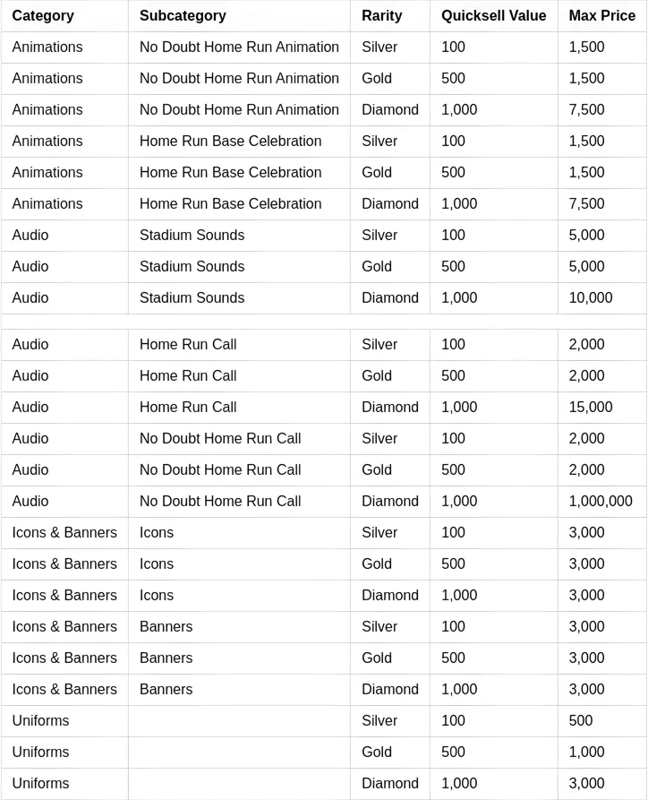Click the 1,000,000 max price cell
The image size is (648, 800).
[600, 501]
